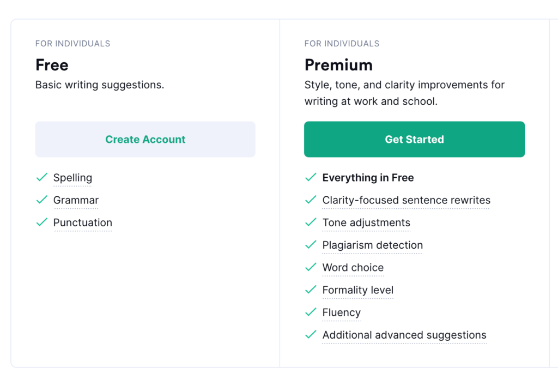
Task: Open the Tone adjustments link
Action: pos(366,222)
